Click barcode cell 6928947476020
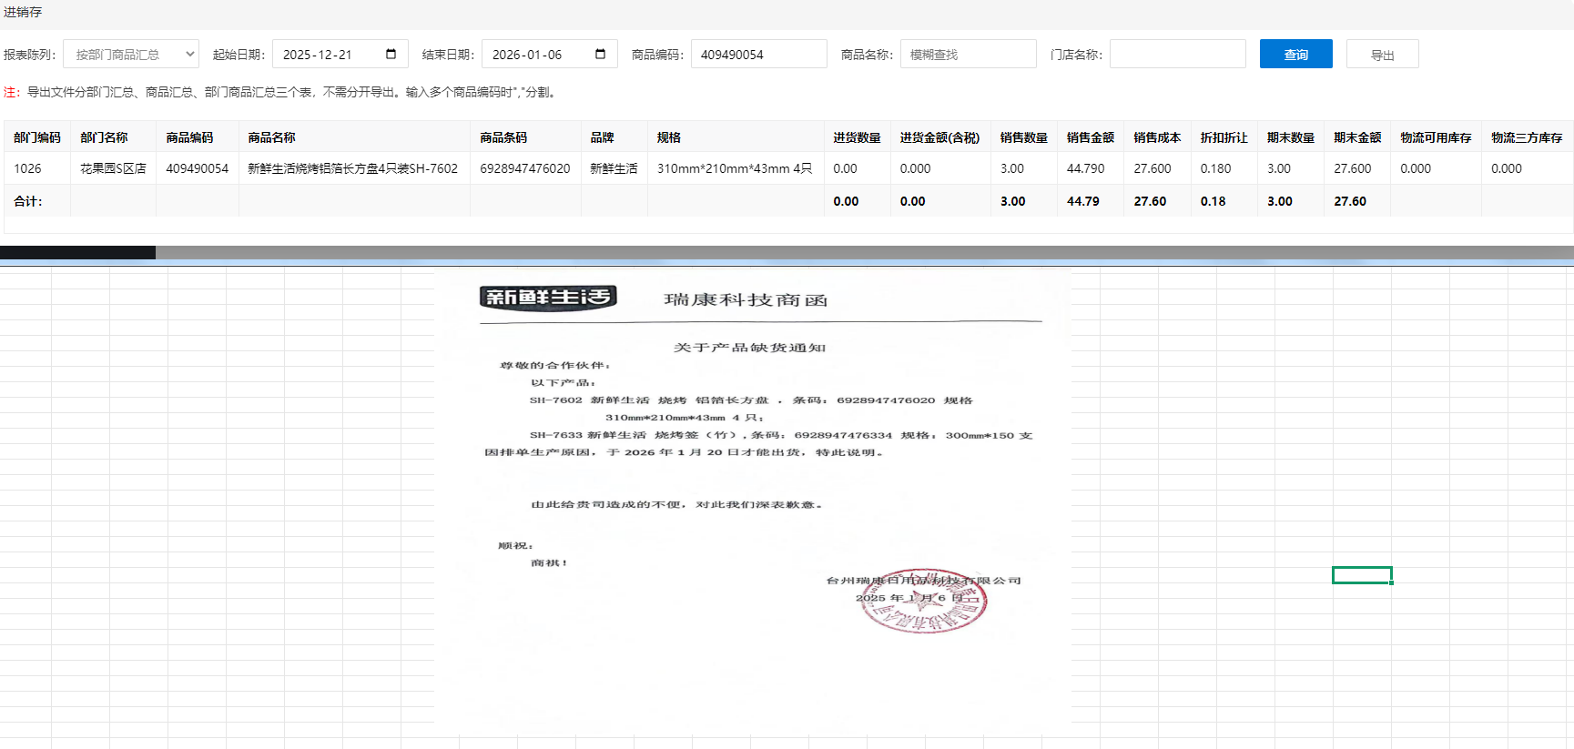This screenshot has height=749, width=1574. click(x=524, y=168)
